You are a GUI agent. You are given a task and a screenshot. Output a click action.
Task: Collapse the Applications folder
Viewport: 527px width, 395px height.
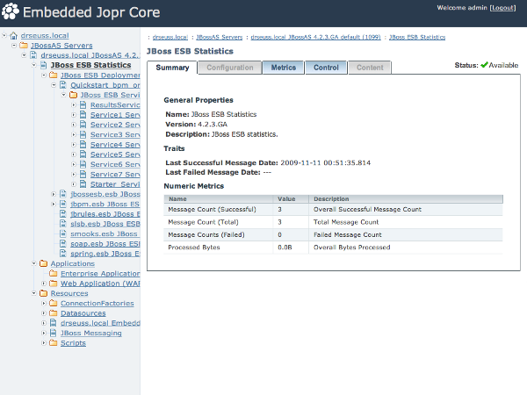34,263
